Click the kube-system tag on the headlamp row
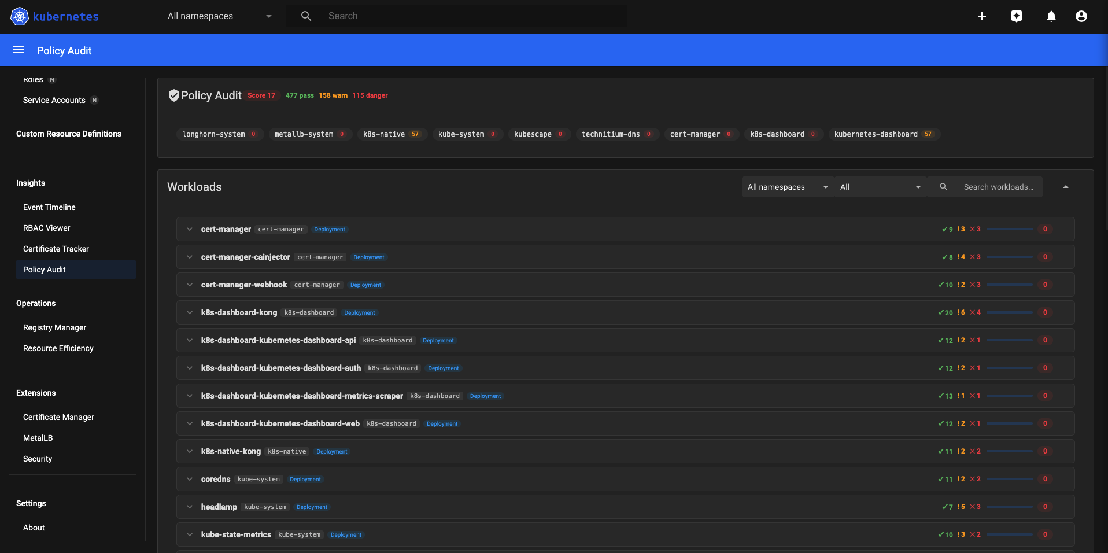Screen dimensions: 1108x553 point(265,507)
